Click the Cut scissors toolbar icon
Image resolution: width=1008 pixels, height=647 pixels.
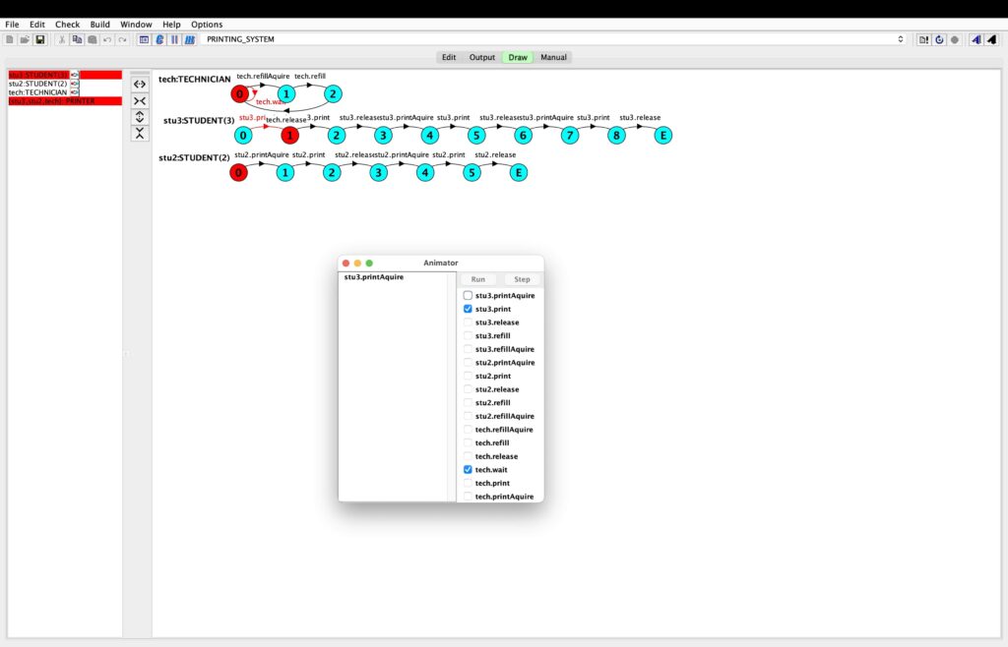point(62,39)
